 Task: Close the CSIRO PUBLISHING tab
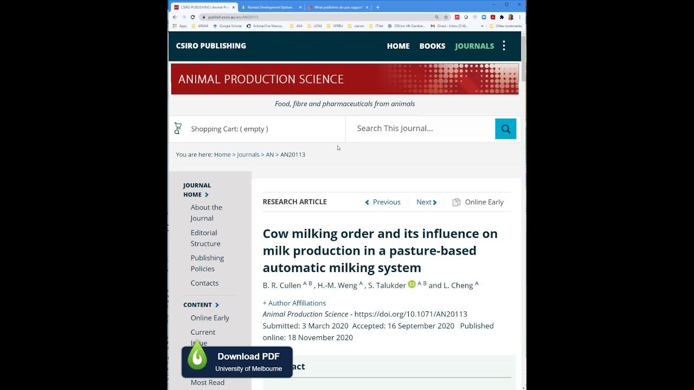tap(234, 7)
